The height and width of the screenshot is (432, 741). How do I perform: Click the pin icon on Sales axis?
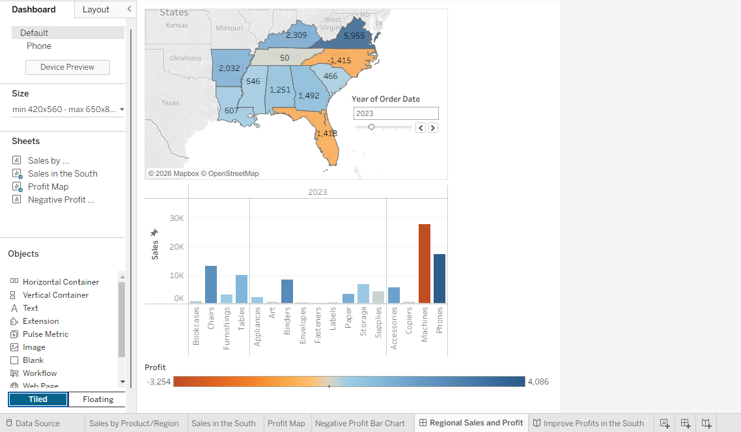pos(154,233)
